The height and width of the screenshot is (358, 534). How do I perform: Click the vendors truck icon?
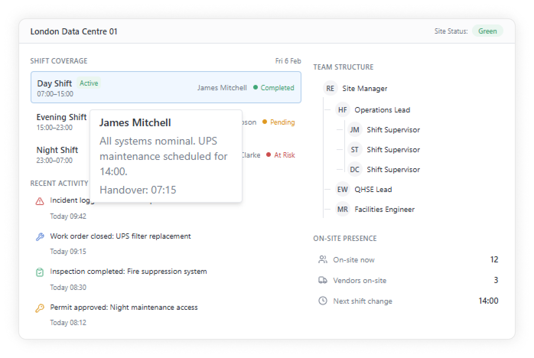tap(323, 280)
